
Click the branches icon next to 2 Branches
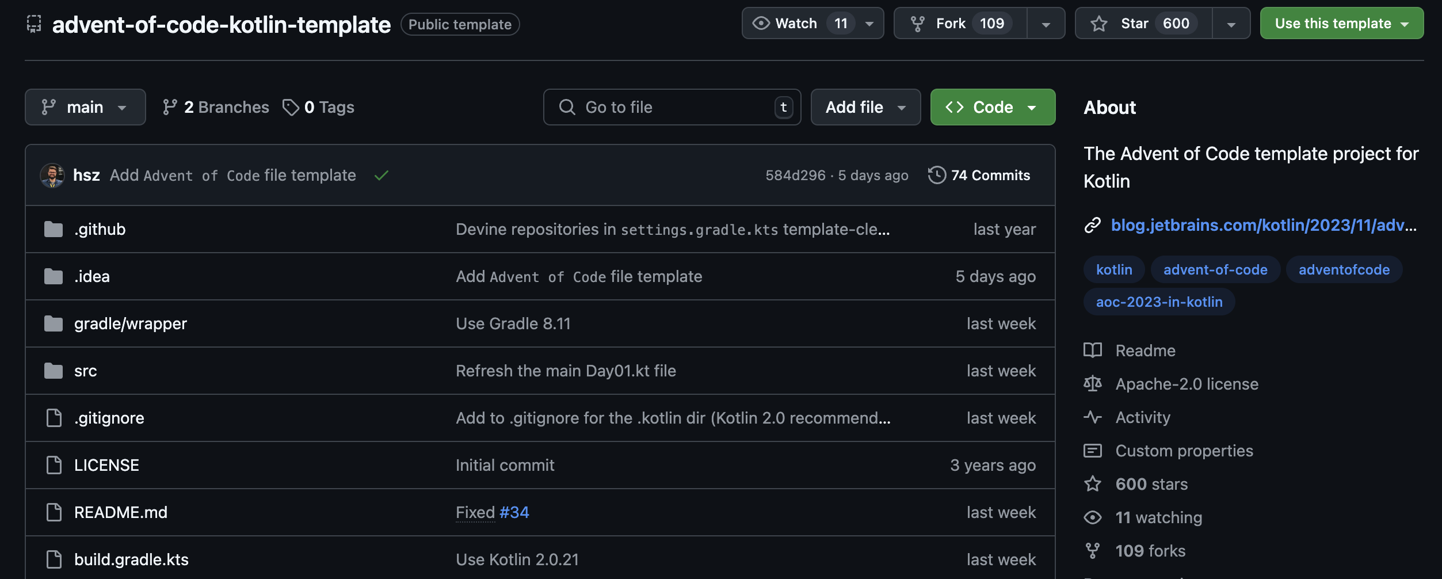click(x=170, y=107)
